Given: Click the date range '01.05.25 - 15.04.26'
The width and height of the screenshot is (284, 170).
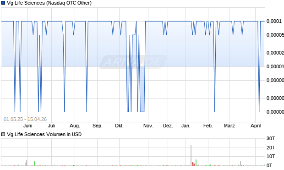Looking at the screenshot, I should (x=25, y=119).
